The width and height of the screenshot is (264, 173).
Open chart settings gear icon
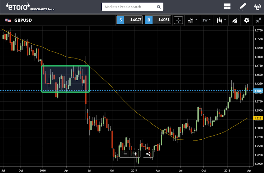[x=247, y=20]
